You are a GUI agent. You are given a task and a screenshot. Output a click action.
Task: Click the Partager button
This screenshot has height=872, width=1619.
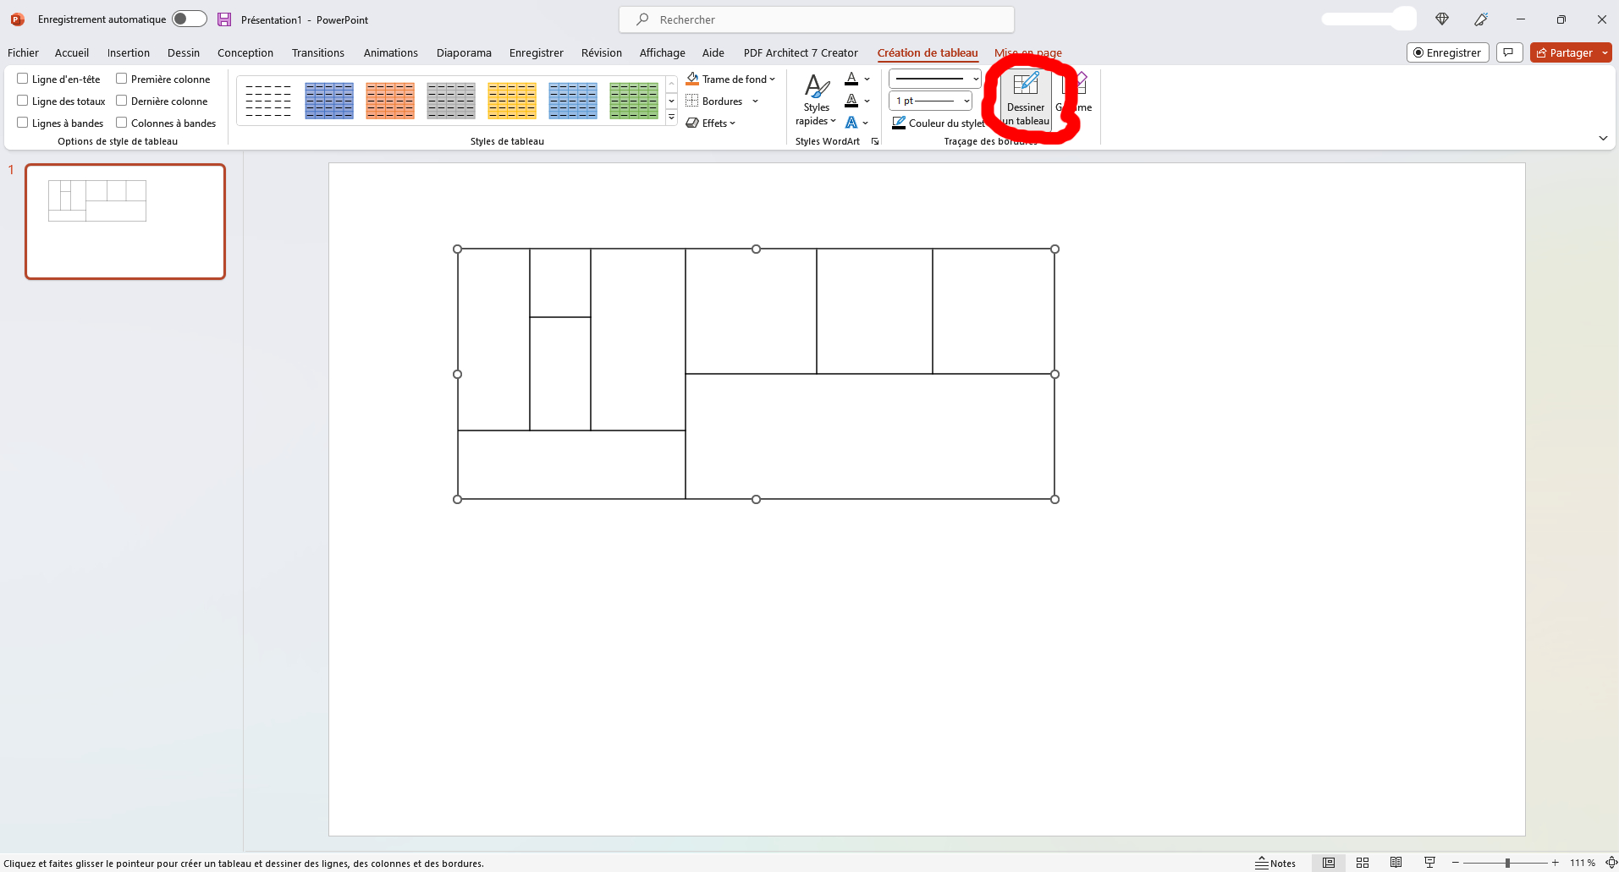tap(1567, 52)
